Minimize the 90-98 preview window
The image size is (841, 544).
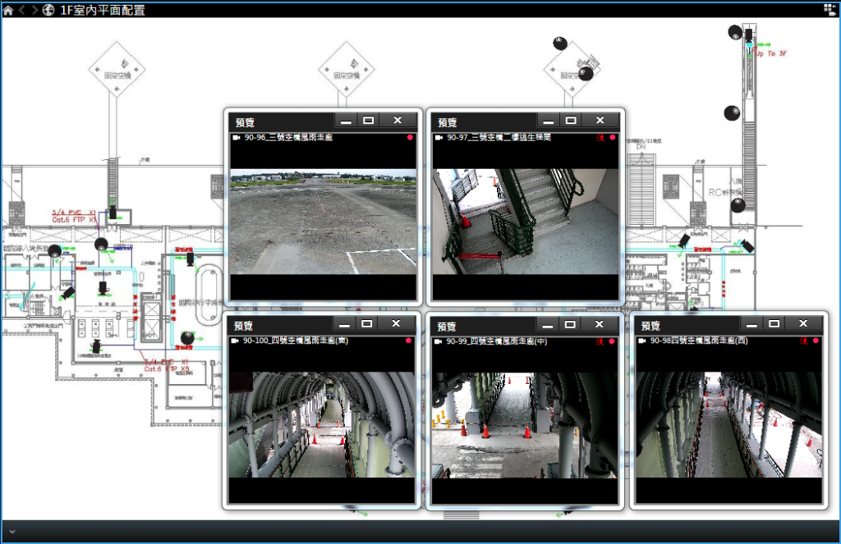750,323
